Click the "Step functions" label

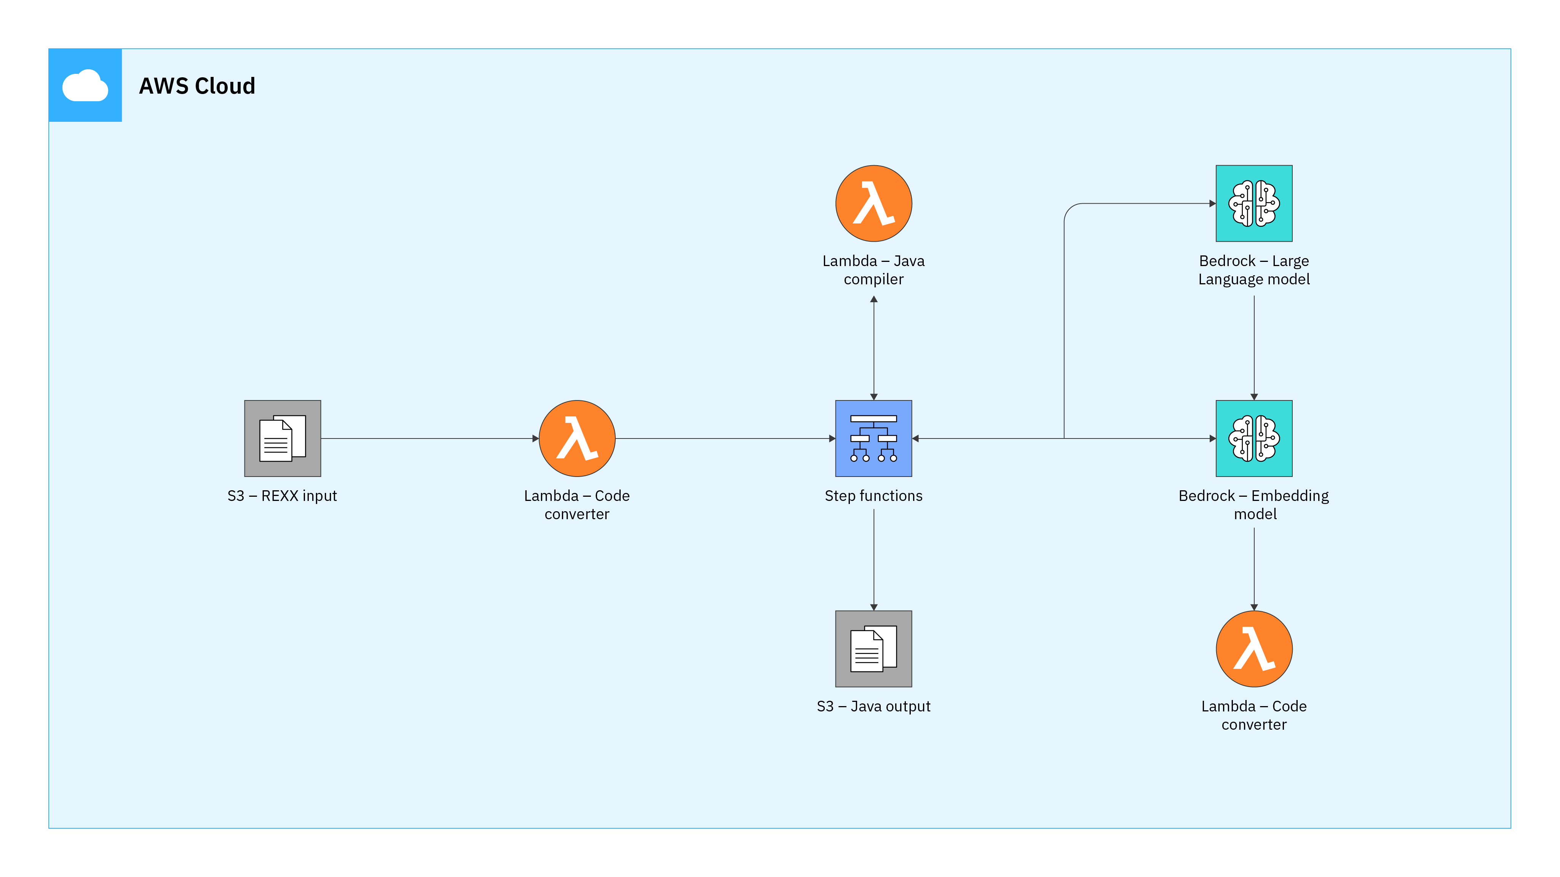pyautogui.click(x=873, y=496)
